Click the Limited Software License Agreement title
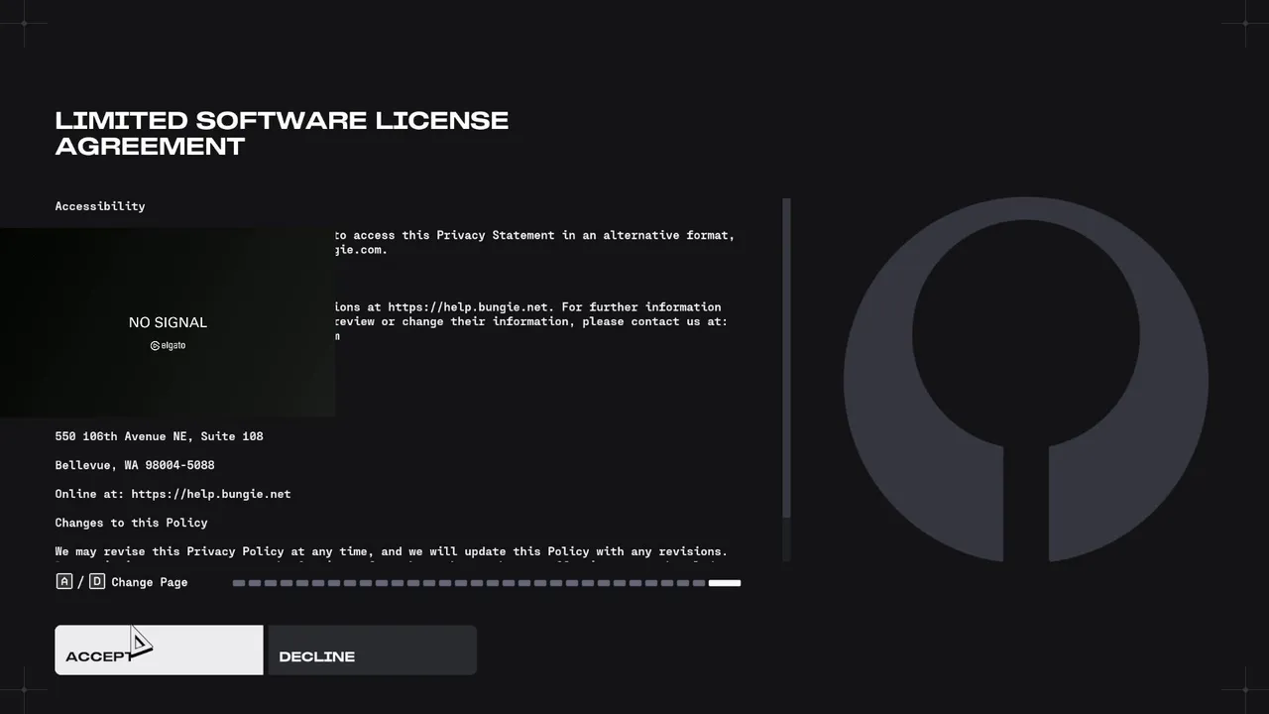The width and height of the screenshot is (1269, 714). (282, 133)
